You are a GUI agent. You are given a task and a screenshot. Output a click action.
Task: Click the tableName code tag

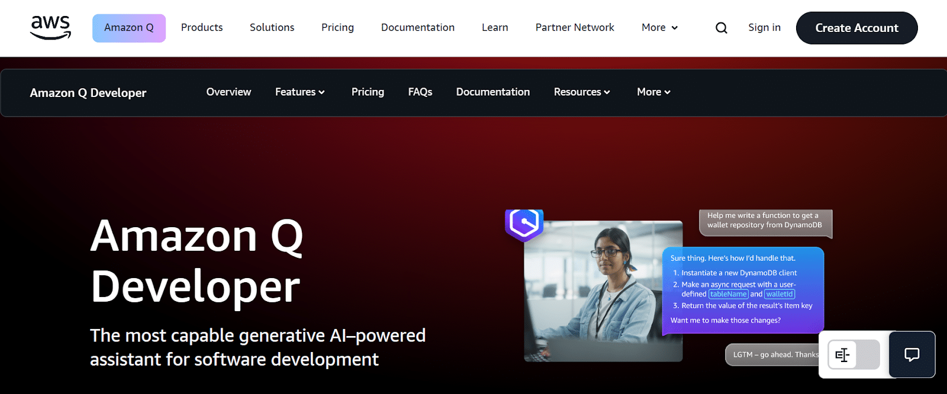729,294
